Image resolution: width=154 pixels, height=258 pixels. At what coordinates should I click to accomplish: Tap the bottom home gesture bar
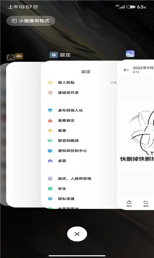77,256
